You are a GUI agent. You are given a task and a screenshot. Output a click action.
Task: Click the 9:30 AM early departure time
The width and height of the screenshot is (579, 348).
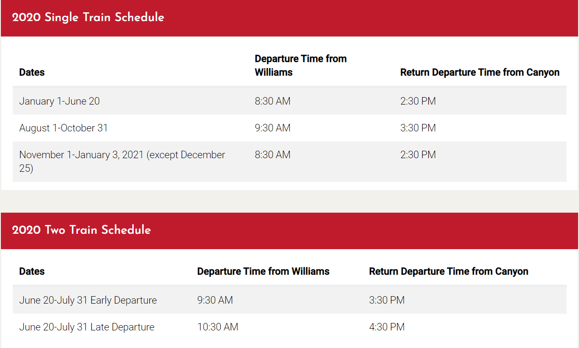pos(215,300)
